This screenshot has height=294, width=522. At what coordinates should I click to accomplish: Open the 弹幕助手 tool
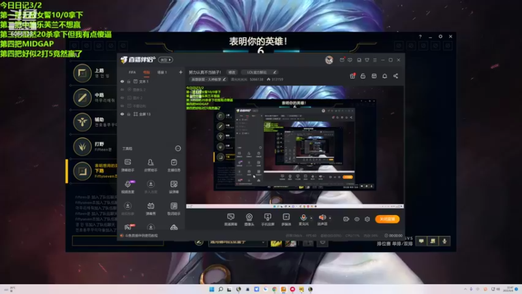(127, 165)
